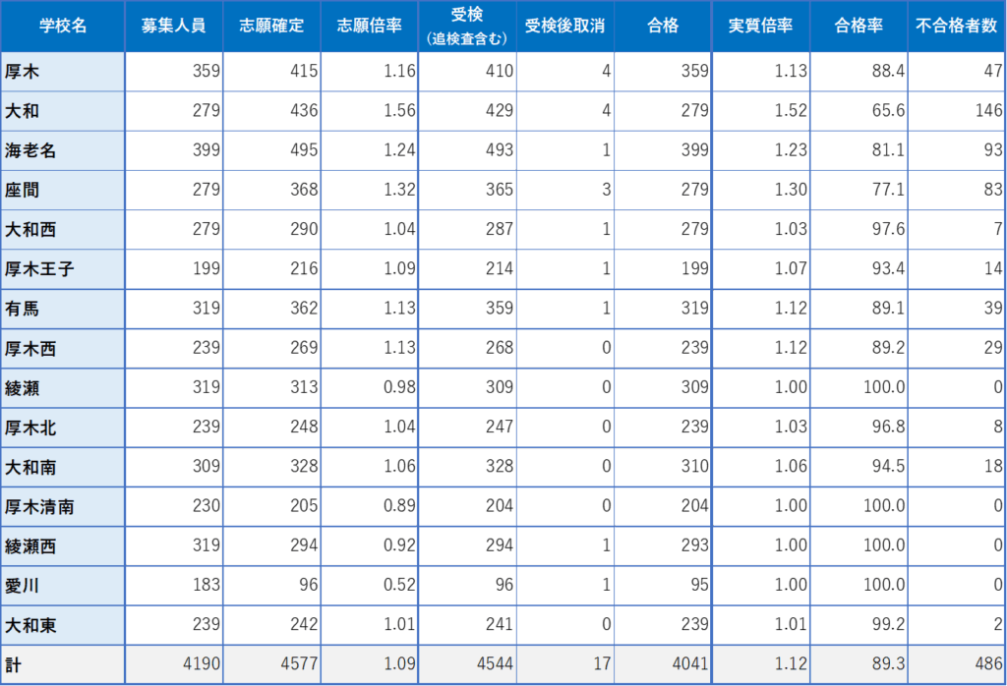The height and width of the screenshot is (686, 1007).
Task: Click 厚木西's 受検 value 268
Action: 499,347
